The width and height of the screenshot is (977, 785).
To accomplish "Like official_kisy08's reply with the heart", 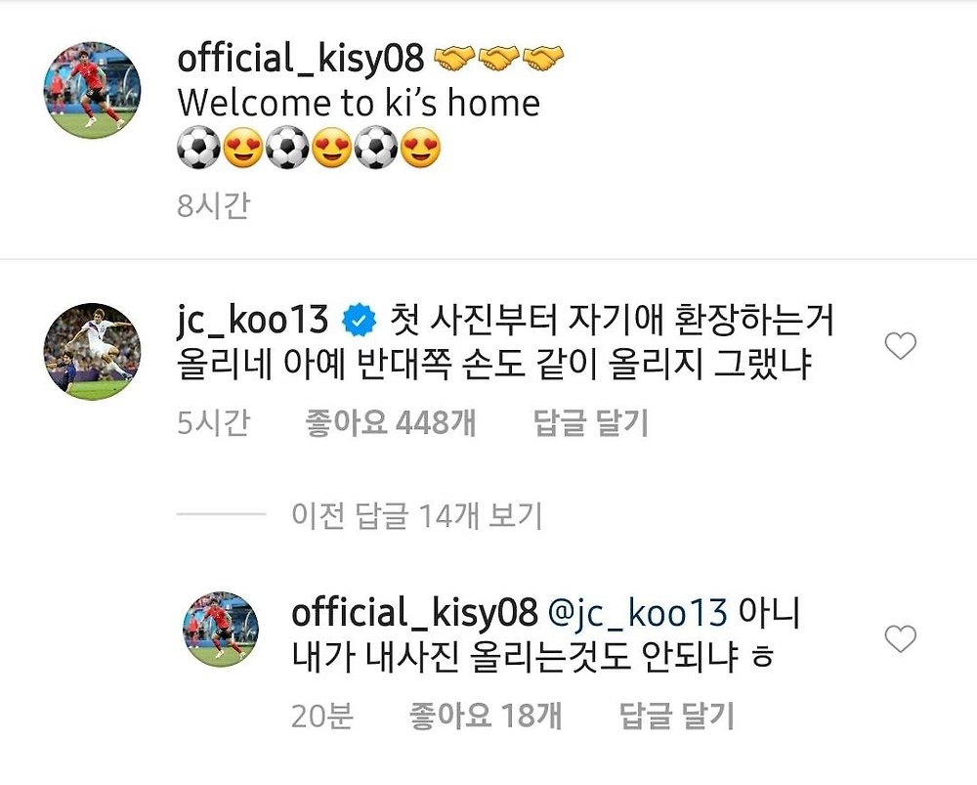I will click(901, 638).
